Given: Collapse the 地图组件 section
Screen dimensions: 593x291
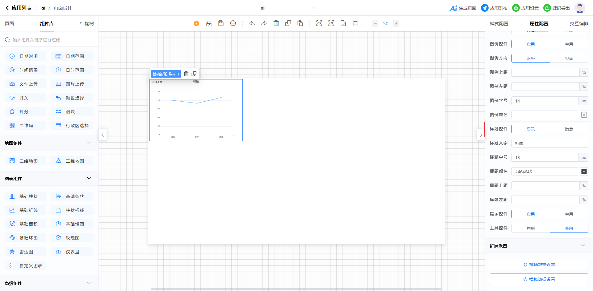Looking at the screenshot, I should [x=89, y=143].
